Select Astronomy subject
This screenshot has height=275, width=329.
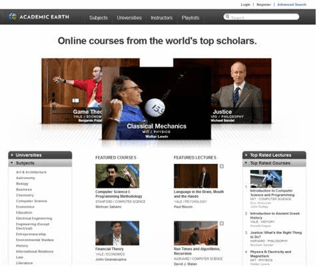pyautogui.click(x=25, y=178)
